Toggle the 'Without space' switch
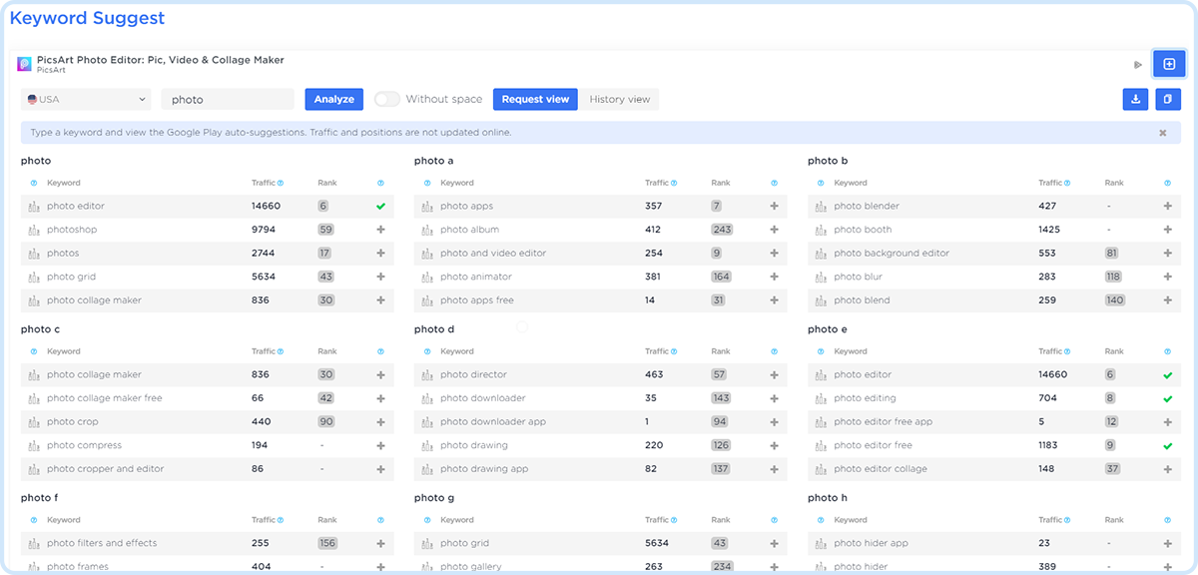 coord(387,99)
